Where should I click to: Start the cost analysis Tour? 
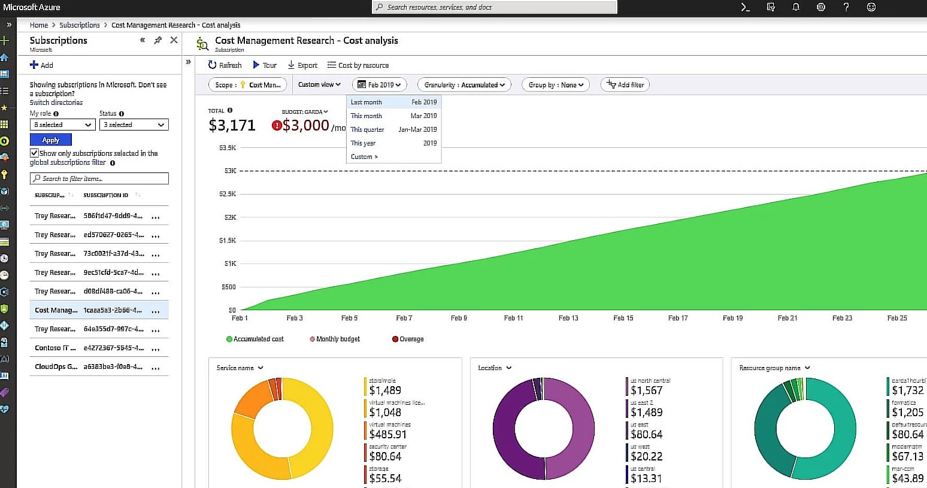264,65
